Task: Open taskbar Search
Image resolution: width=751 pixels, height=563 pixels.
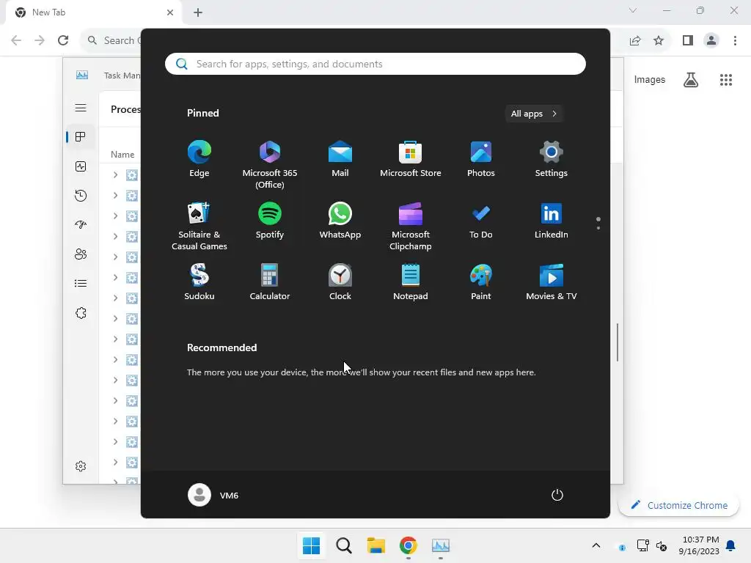Action: point(344,545)
